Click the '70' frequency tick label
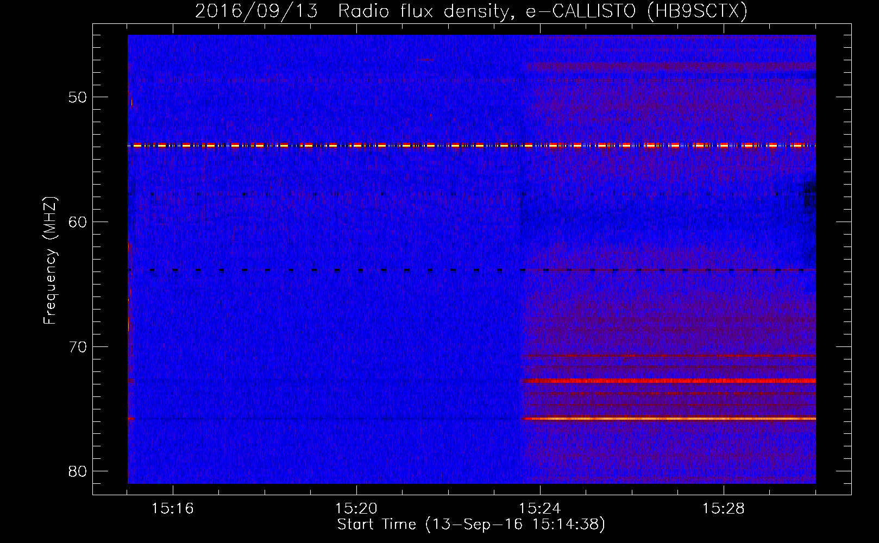The height and width of the screenshot is (543, 879). point(78,346)
